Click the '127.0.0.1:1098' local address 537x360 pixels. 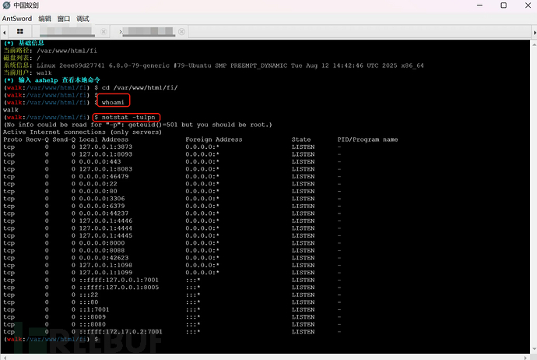coord(106,266)
